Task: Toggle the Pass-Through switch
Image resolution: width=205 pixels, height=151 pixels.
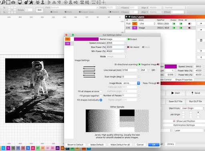Action: click(x=158, y=83)
